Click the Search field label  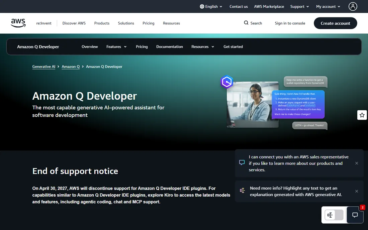tap(256, 23)
